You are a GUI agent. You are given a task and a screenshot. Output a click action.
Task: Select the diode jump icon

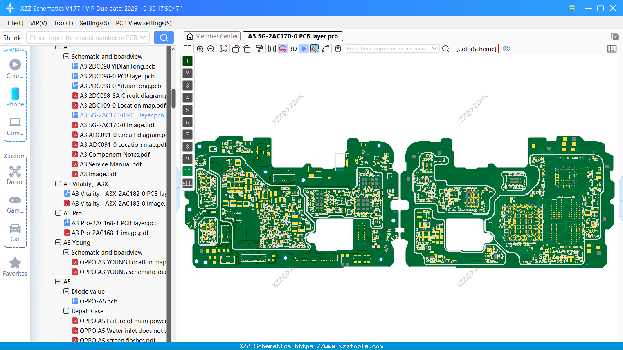[x=304, y=49]
